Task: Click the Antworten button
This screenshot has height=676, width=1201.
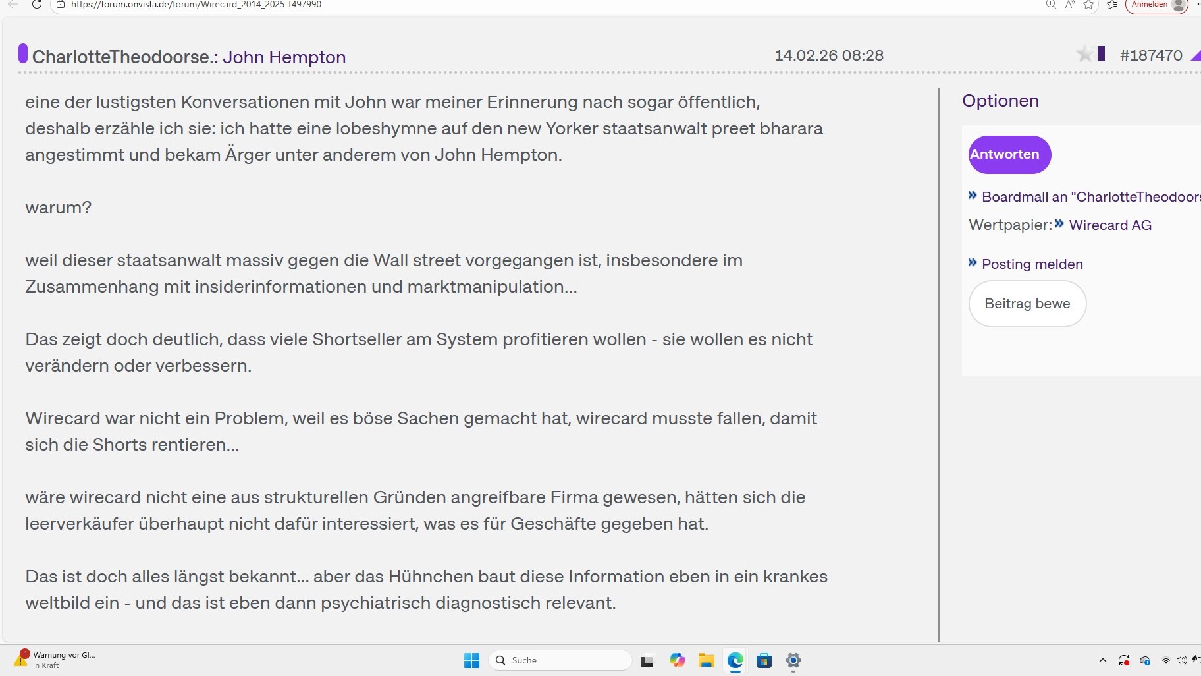Action: (x=1009, y=155)
